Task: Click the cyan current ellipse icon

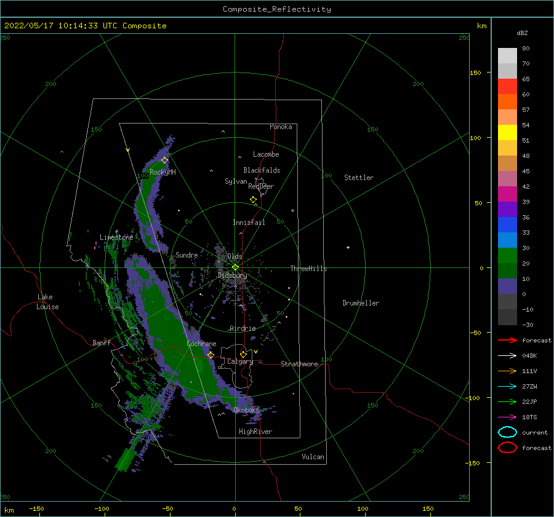Action: (x=507, y=432)
